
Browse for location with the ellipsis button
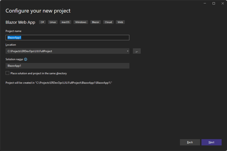137,51
